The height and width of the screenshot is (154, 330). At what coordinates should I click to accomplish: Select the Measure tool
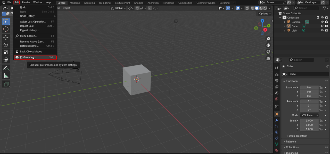click(x=6, y=76)
